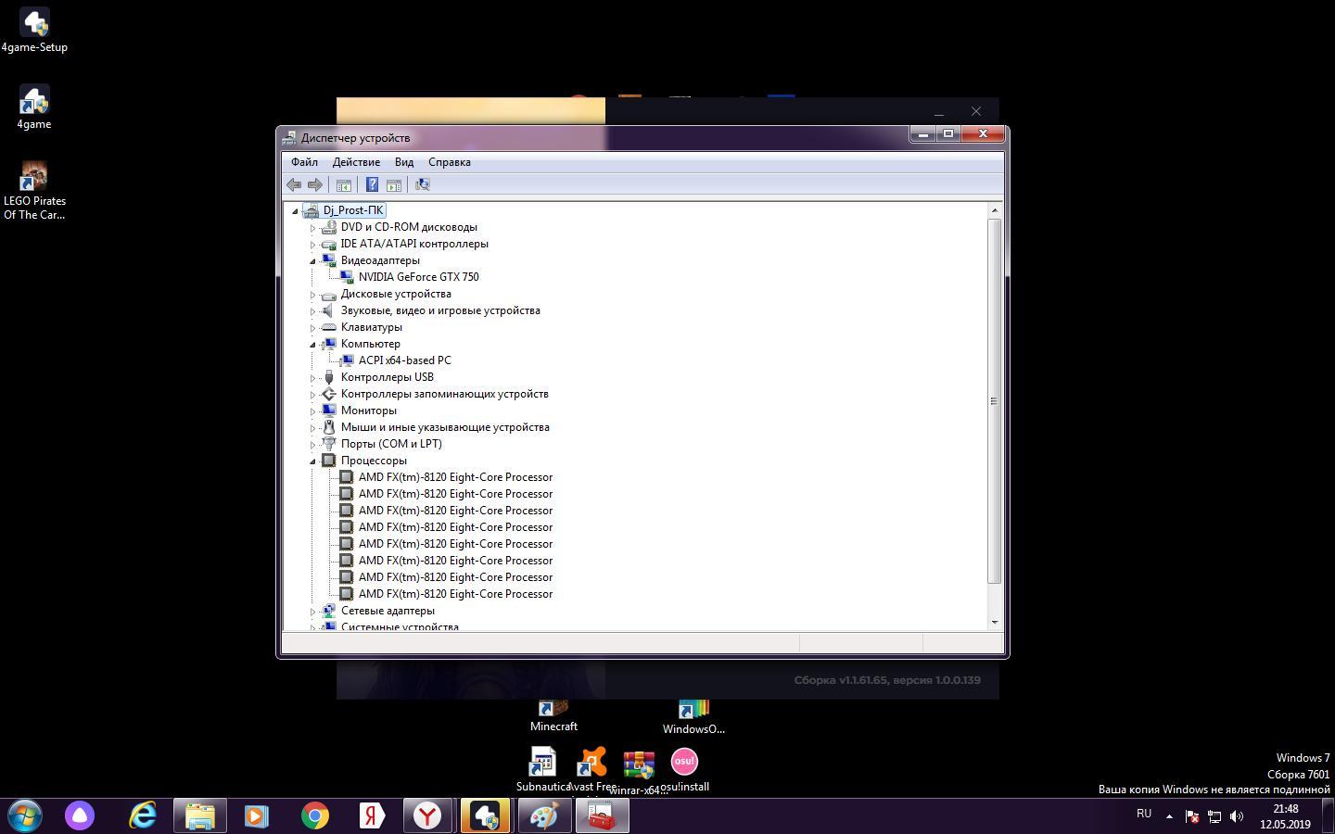The image size is (1335, 834).
Task: Expand the Мониторы category
Action: (x=312, y=411)
